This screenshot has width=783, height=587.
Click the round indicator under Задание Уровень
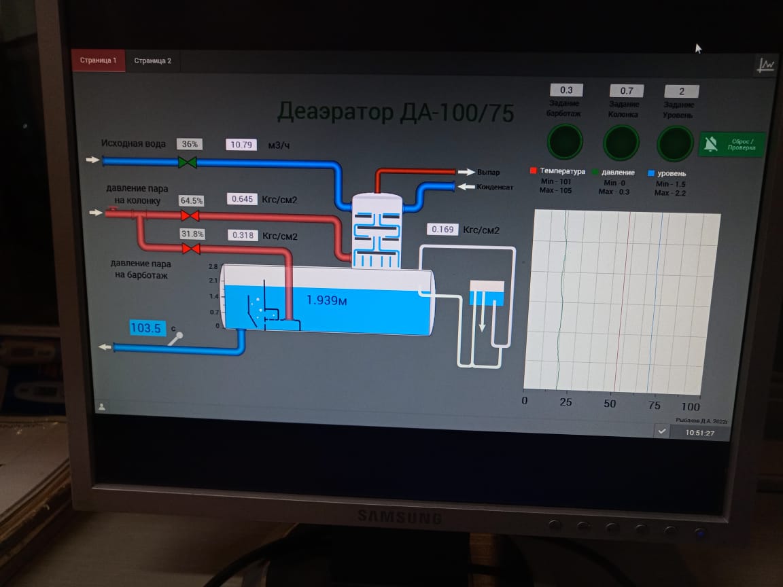pos(675,144)
